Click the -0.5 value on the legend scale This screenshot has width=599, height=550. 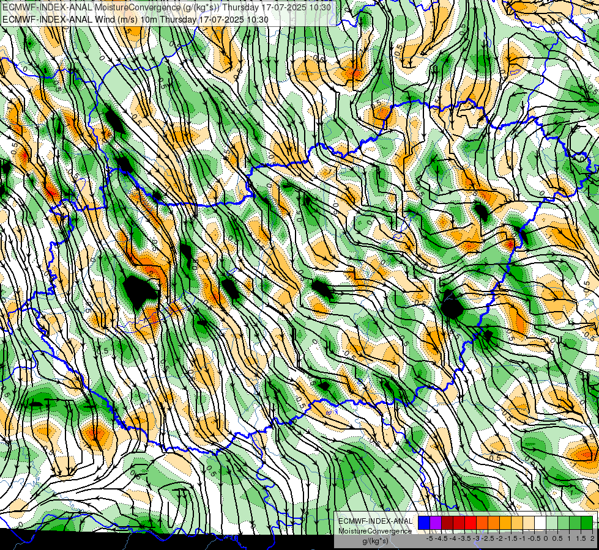pyautogui.click(x=534, y=538)
